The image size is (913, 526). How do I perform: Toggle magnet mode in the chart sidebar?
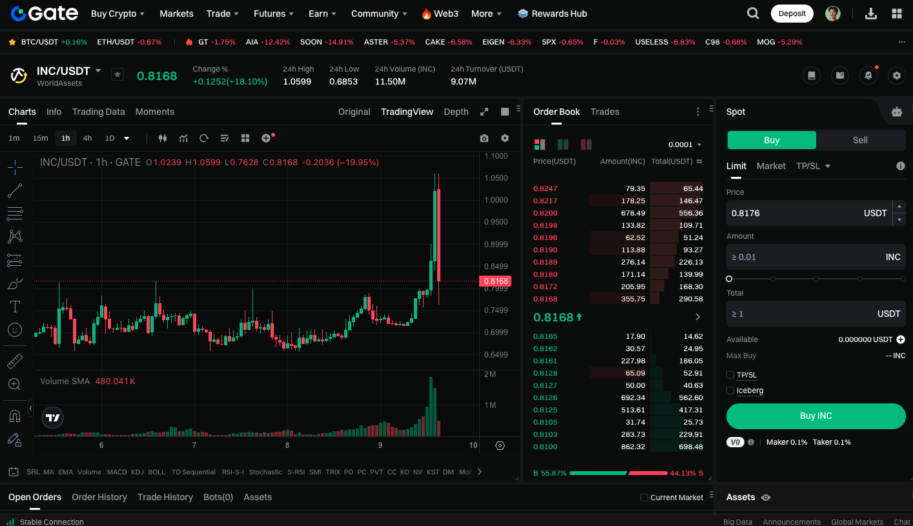pos(15,416)
